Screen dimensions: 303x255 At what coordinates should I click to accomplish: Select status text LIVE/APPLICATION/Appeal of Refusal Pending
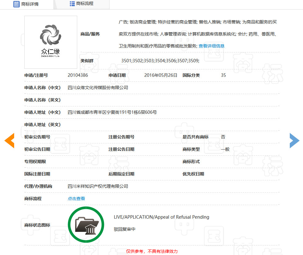click(161, 217)
